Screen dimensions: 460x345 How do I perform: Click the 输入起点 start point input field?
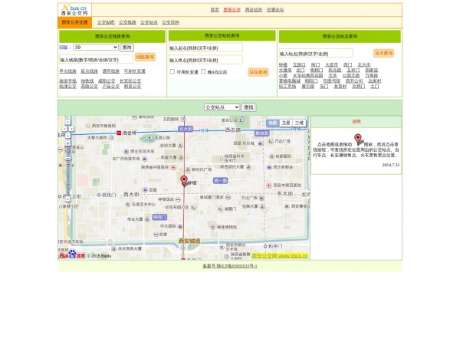[x=205, y=48]
